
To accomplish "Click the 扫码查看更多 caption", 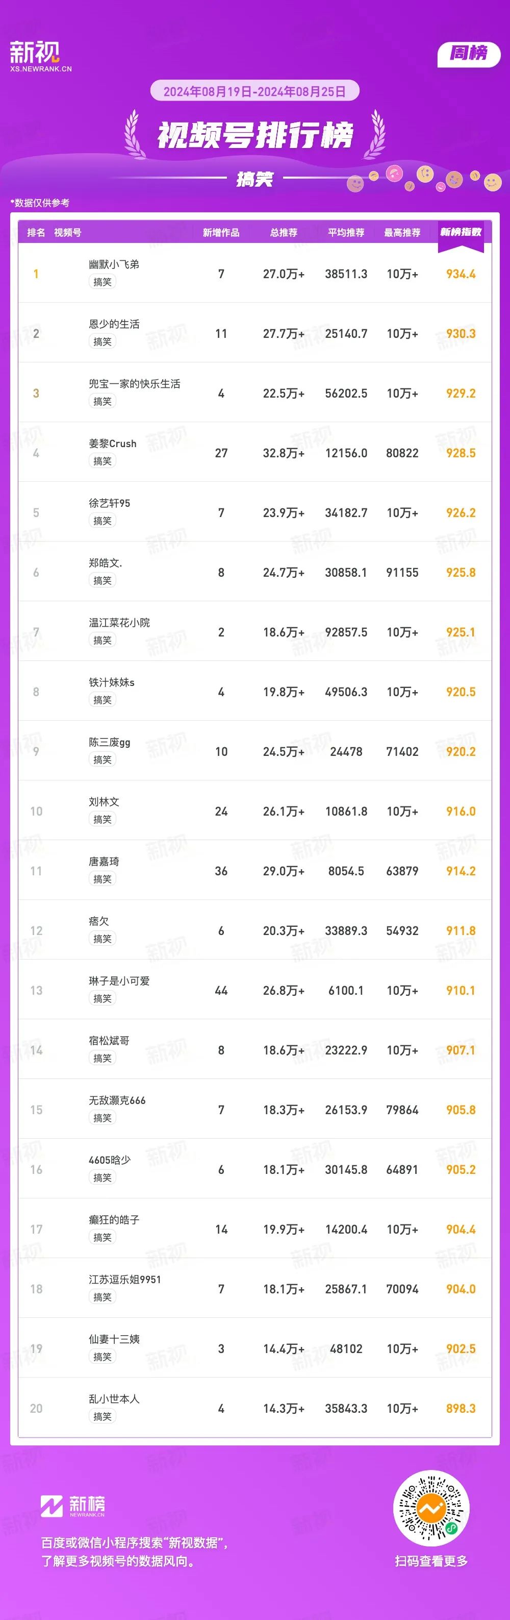I will (x=431, y=1561).
